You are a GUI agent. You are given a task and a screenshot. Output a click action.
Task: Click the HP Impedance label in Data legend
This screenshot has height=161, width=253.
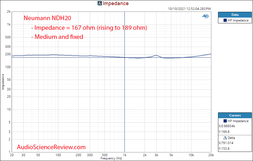point(238,20)
